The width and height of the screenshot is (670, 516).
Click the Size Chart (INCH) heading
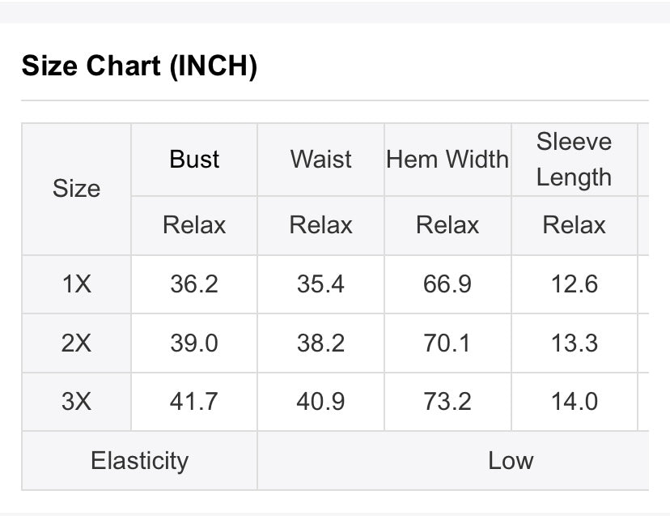(x=139, y=66)
